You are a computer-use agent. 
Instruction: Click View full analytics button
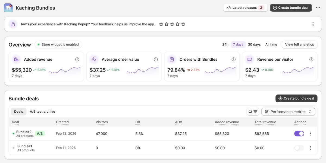coord(300,44)
